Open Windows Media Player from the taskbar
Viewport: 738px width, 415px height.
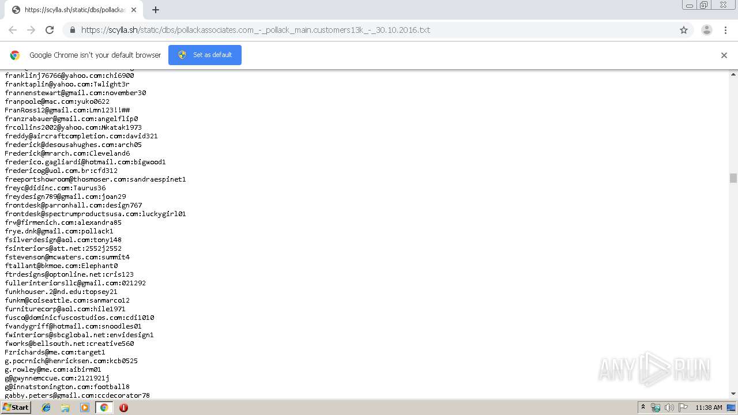tap(85, 408)
